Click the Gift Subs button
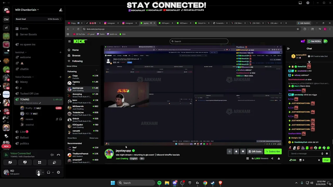This screenshot has height=187, width=333. [255, 151]
